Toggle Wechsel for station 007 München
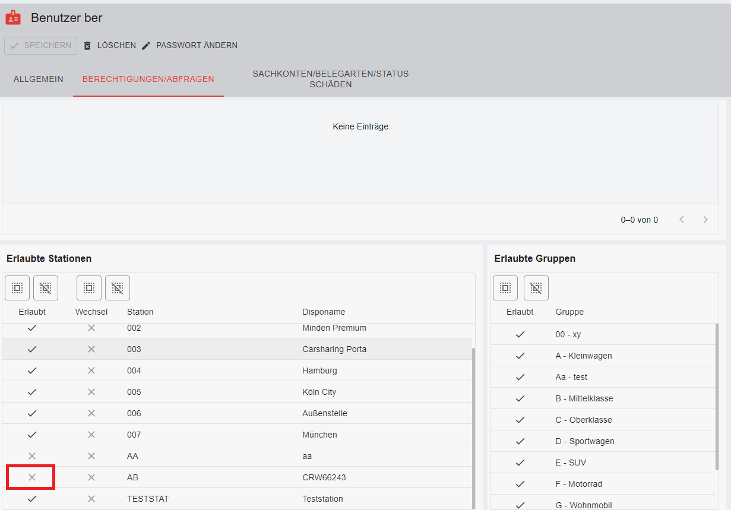The width and height of the screenshot is (731, 510). tap(91, 435)
